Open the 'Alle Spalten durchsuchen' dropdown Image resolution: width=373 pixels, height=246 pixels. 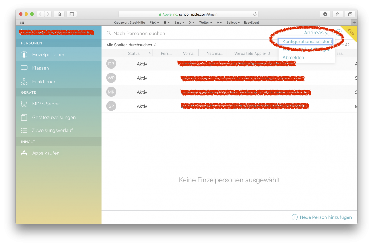click(131, 45)
